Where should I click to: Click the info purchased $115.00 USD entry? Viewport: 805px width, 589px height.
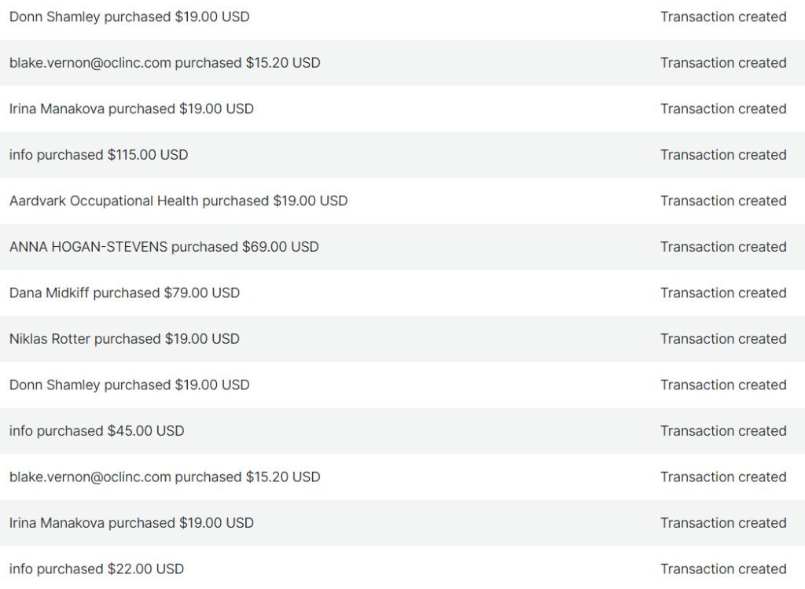point(98,155)
